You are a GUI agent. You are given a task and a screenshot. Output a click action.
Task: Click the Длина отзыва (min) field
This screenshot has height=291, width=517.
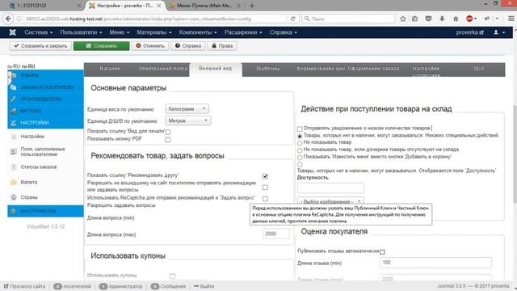point(435,263)
